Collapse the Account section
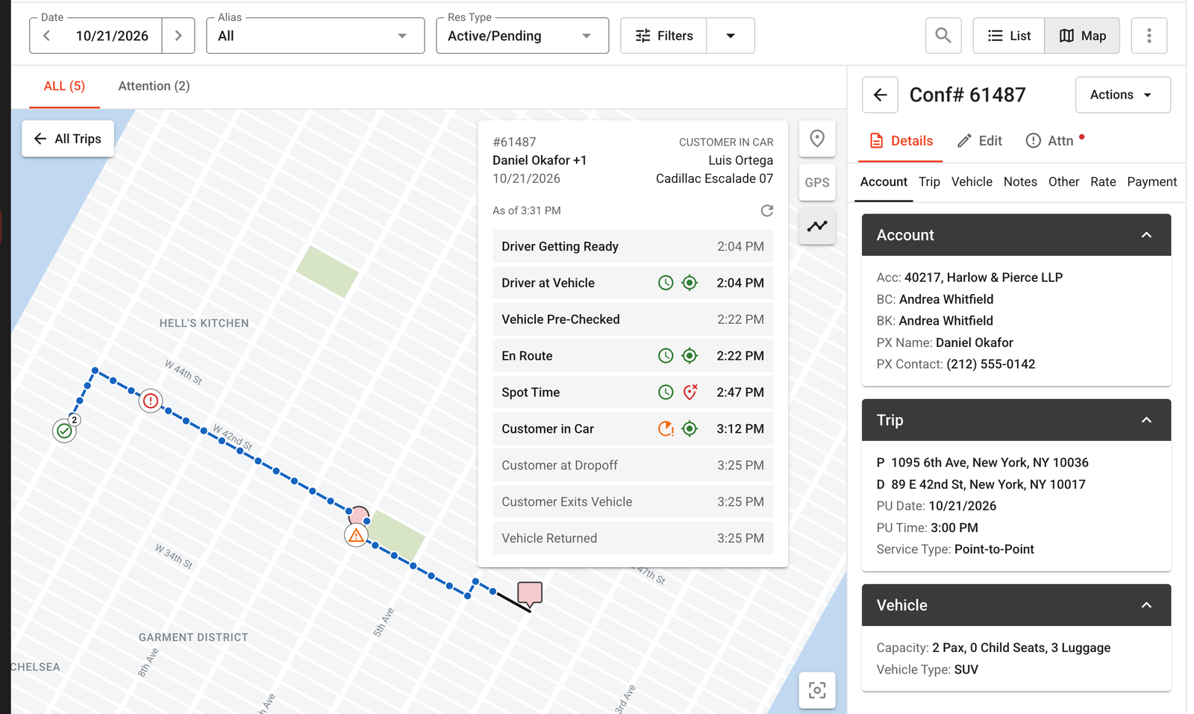 (1146, 235)
